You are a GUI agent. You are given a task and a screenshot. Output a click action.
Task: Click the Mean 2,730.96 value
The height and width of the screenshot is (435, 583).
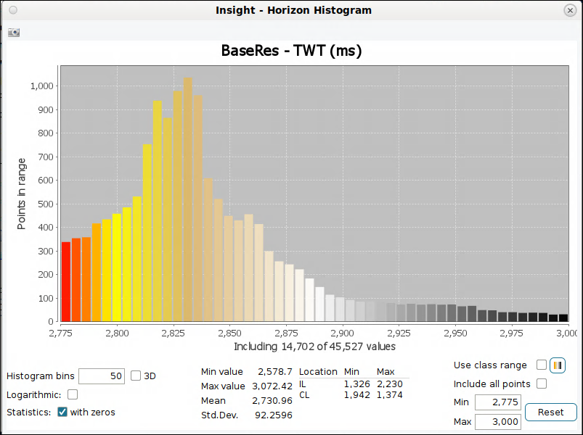pos(272,400)
